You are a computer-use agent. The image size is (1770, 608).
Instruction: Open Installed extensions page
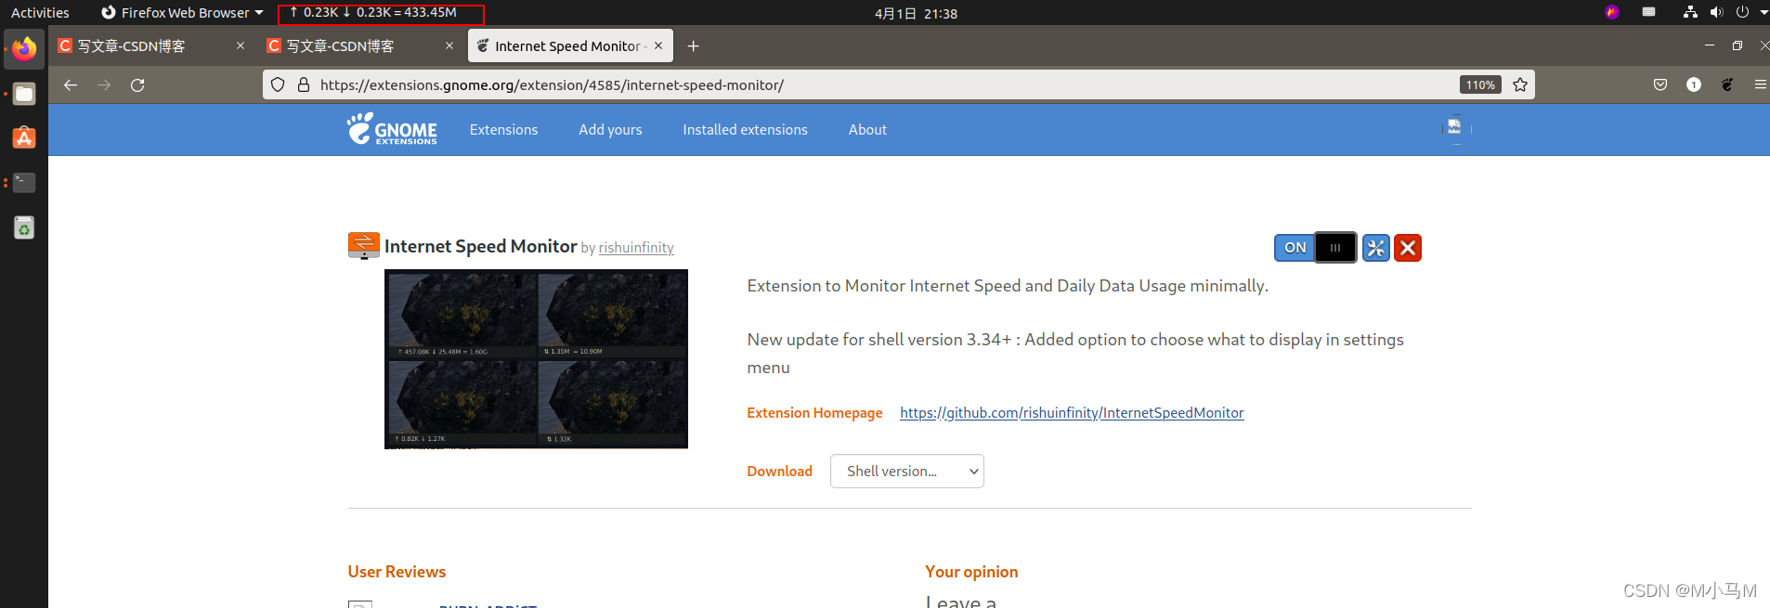[x=745, y=130]
